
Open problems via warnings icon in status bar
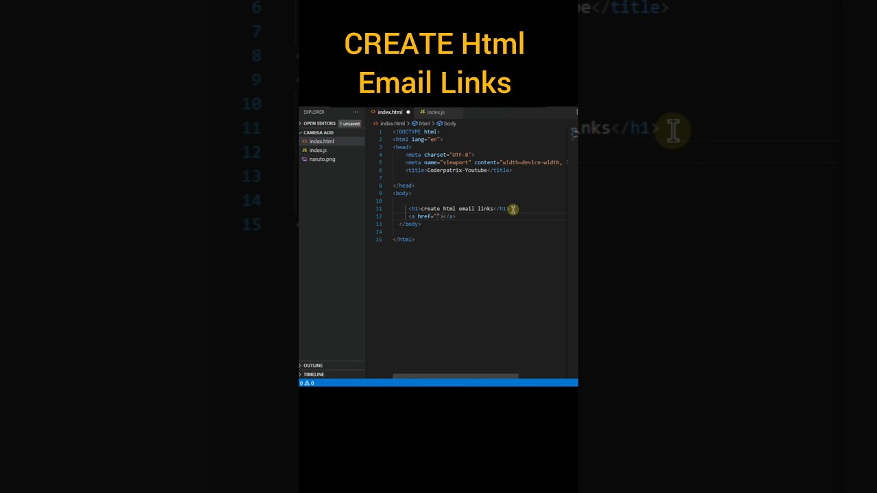pyautogui.click(x=307, y=383)
